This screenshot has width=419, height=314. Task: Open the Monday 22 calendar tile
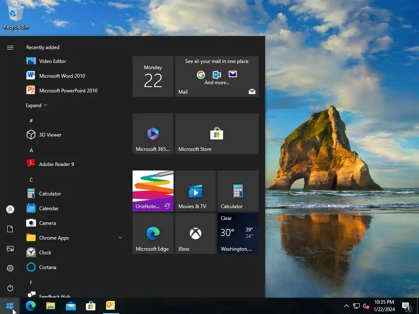tap(153, 76)
